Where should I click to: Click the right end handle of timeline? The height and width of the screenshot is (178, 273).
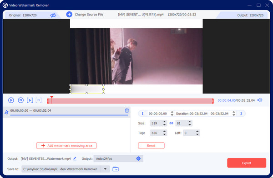[x=213, y=101]
